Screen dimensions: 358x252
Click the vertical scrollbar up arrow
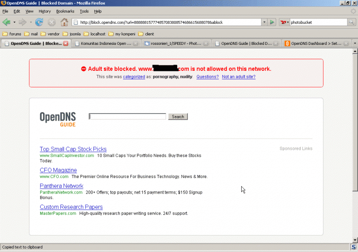point(355,52)
